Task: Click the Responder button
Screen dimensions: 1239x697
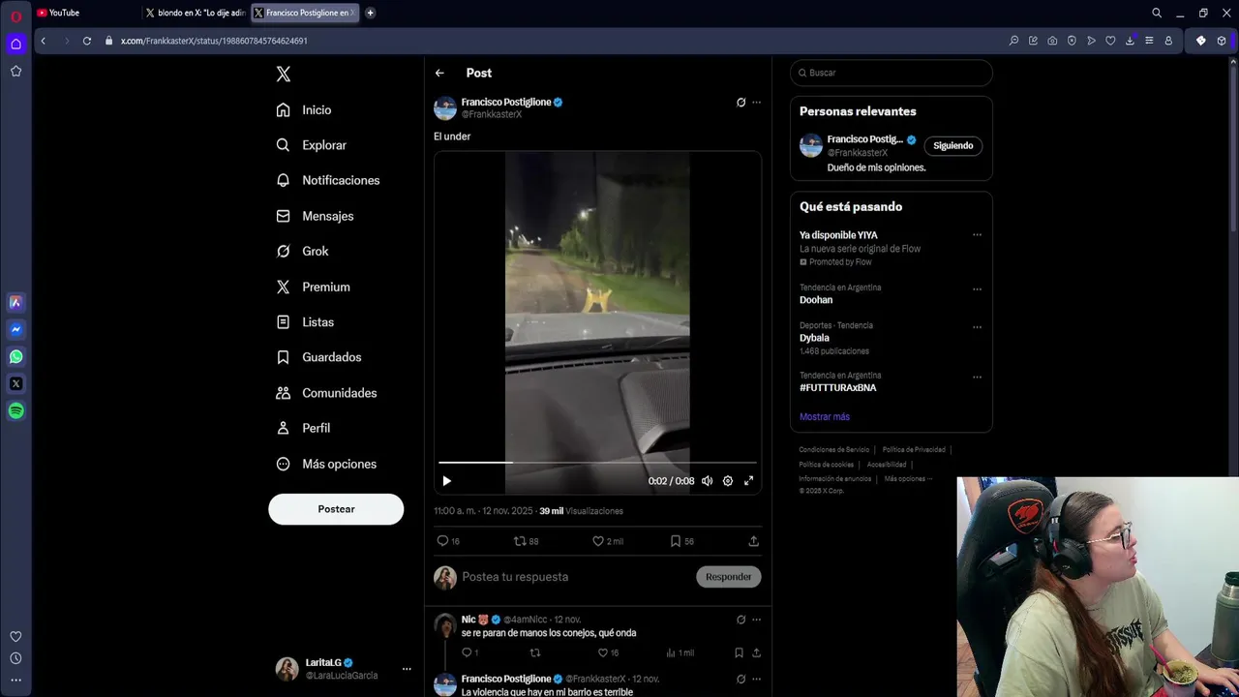Action: [x=729, y=577]
